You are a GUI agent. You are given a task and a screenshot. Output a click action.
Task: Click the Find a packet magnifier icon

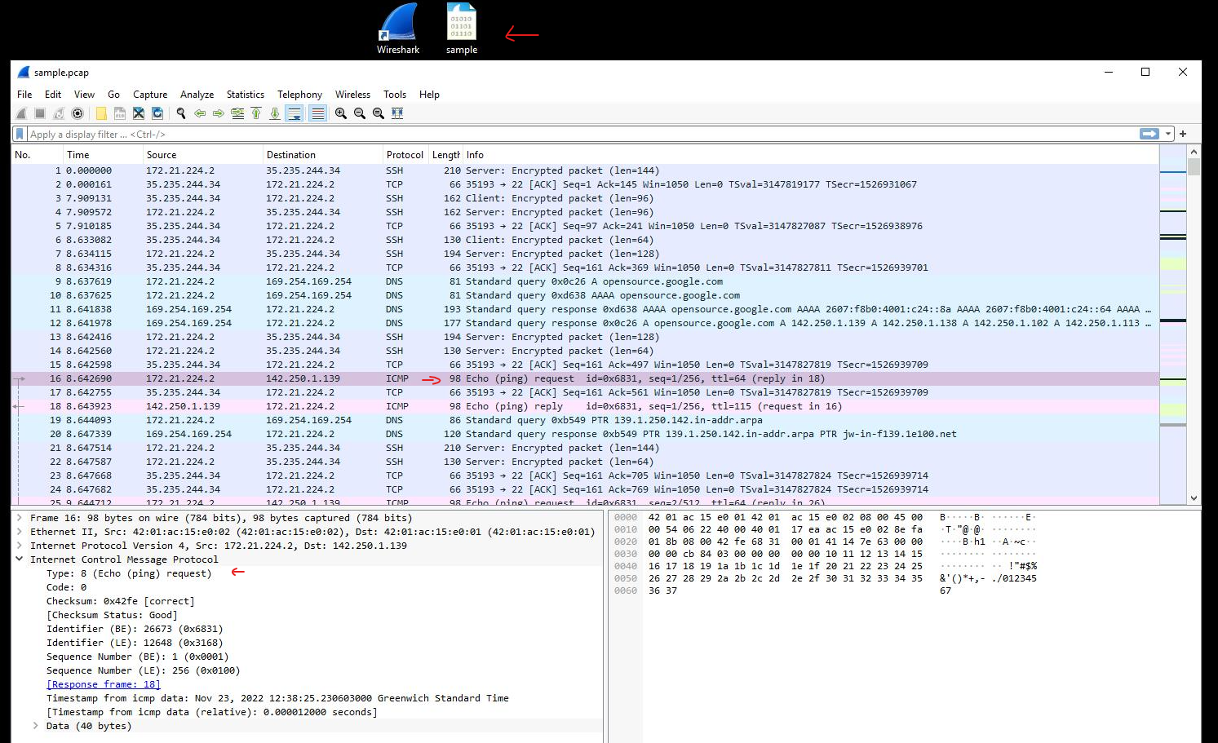click(x=181, y=113)
